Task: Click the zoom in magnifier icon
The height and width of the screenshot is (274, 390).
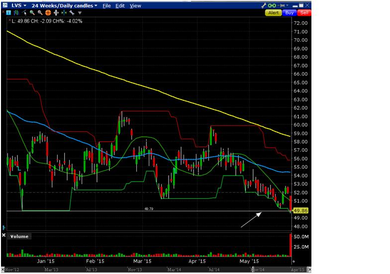Action: (33, 12)
